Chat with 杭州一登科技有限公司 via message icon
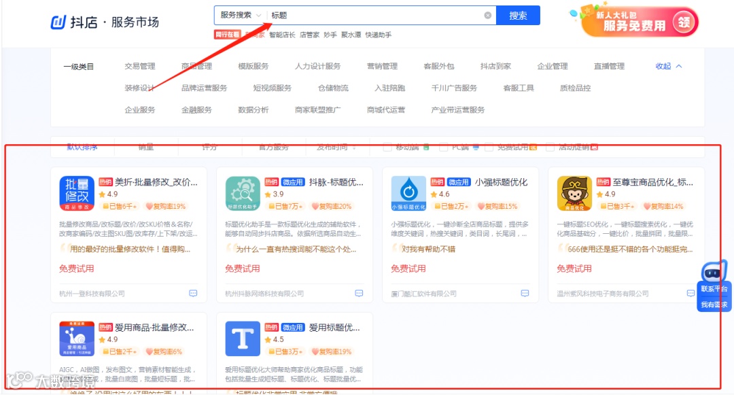This screenshot has height=395, width=734. click(193, 294)
